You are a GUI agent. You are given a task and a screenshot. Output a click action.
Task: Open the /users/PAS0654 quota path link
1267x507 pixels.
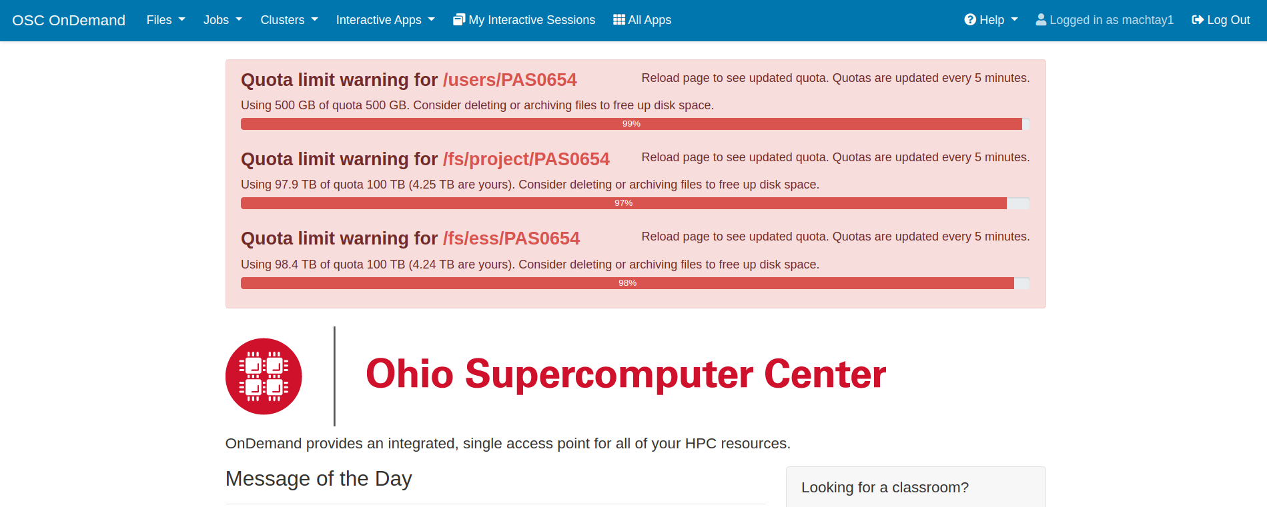[510, 80]
